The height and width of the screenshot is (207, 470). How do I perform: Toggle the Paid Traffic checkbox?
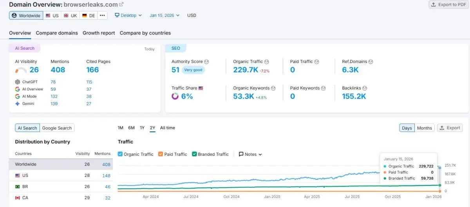tap(161, 154)
